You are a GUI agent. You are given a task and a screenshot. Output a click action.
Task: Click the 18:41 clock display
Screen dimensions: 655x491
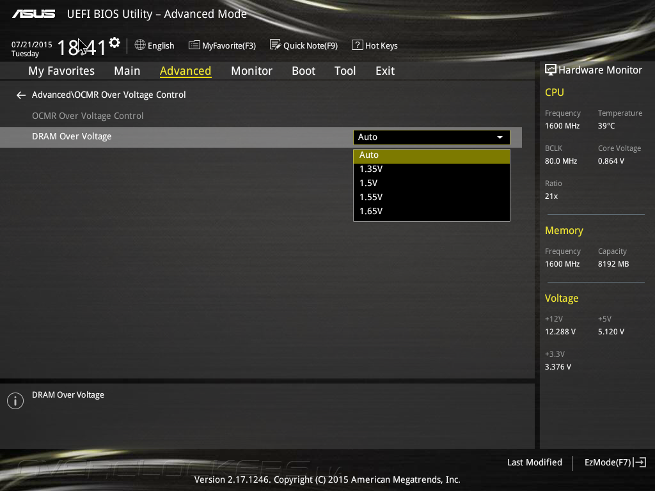81,47
